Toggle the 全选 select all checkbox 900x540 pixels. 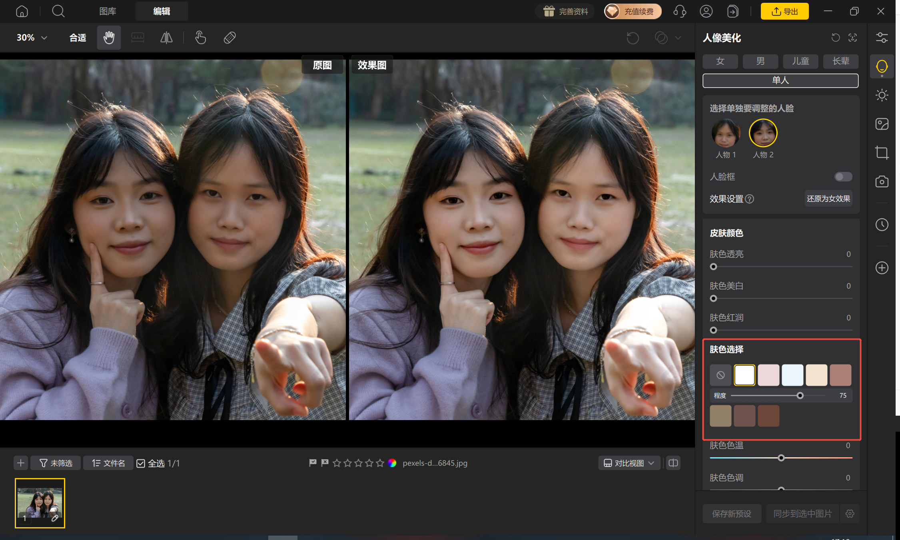click(141, 463)
